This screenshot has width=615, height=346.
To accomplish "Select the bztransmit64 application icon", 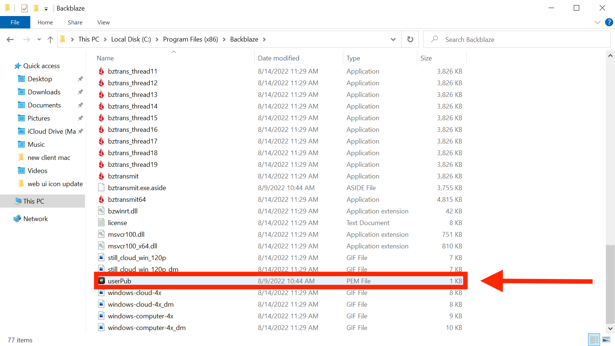I will pos(101,200).
